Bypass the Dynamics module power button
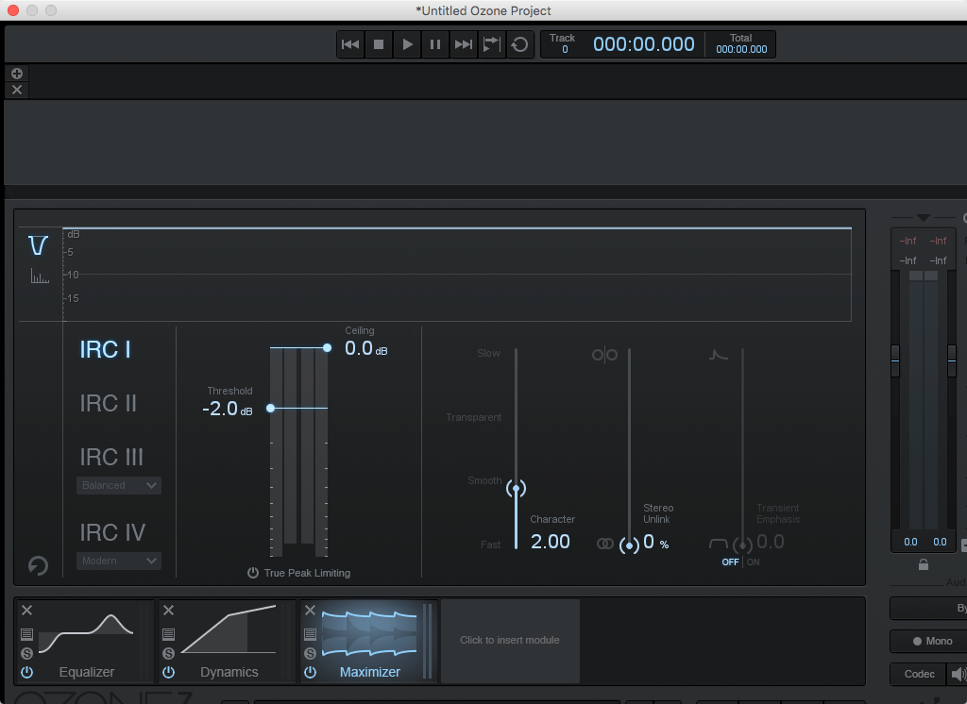This screenshot has height=704, width=967. (168, 672)
